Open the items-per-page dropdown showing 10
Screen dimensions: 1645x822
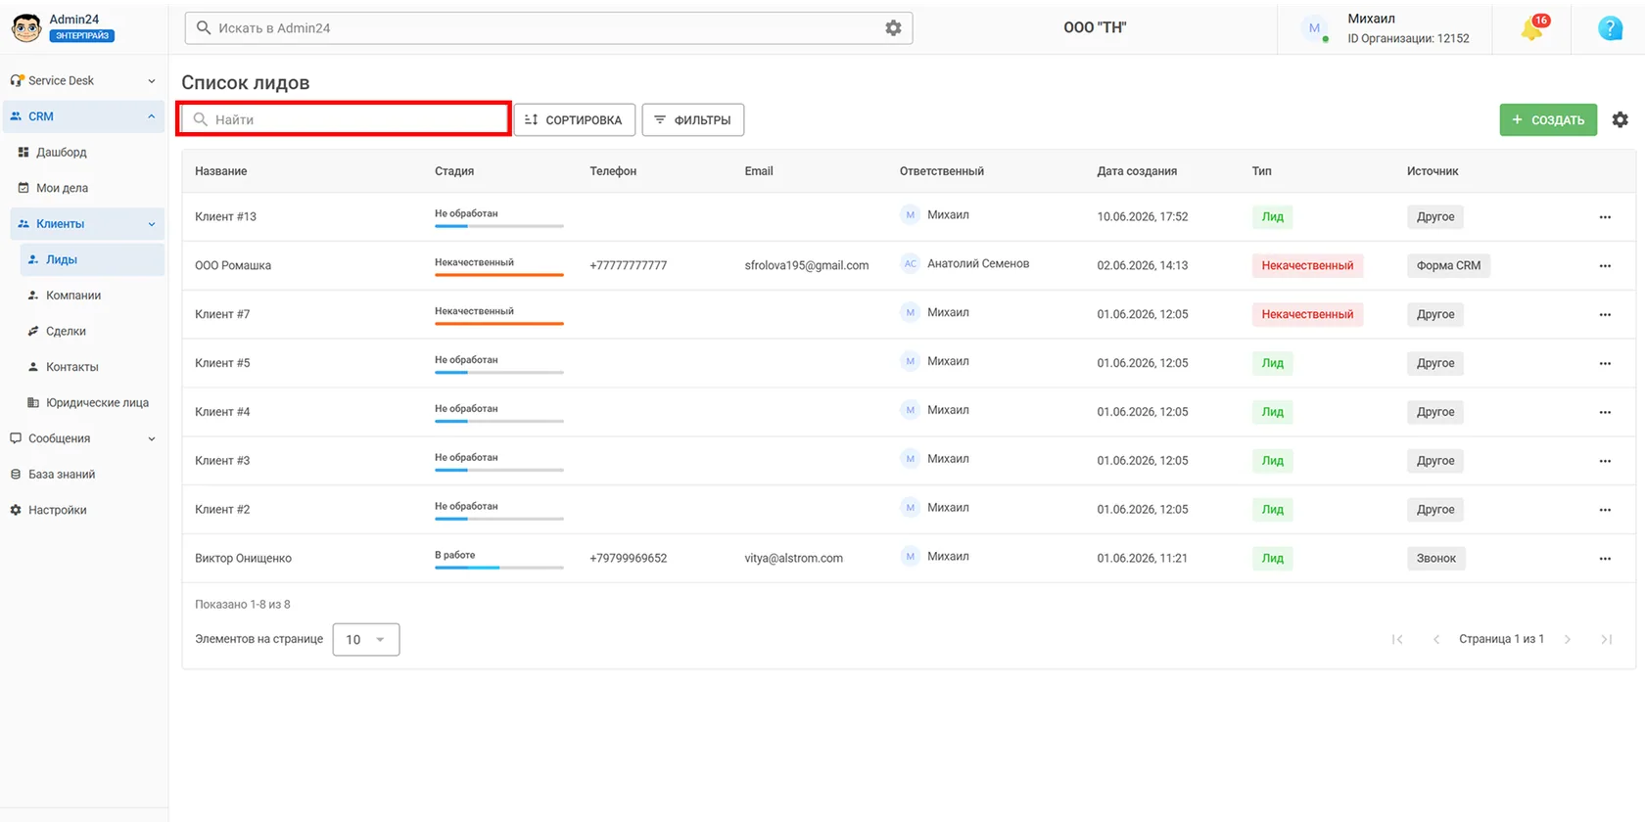[366, 639]
